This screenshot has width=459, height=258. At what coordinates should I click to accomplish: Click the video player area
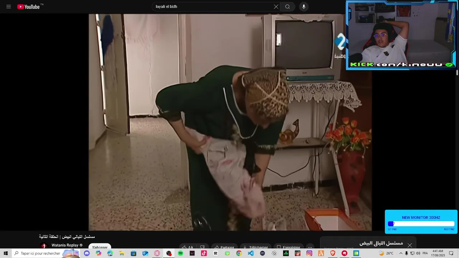[x=230, y=122]
